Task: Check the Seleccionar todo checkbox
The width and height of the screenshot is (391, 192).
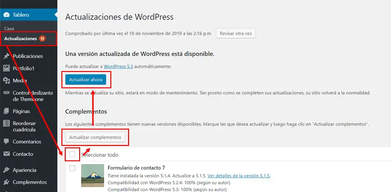Action: tap(72, 155)
